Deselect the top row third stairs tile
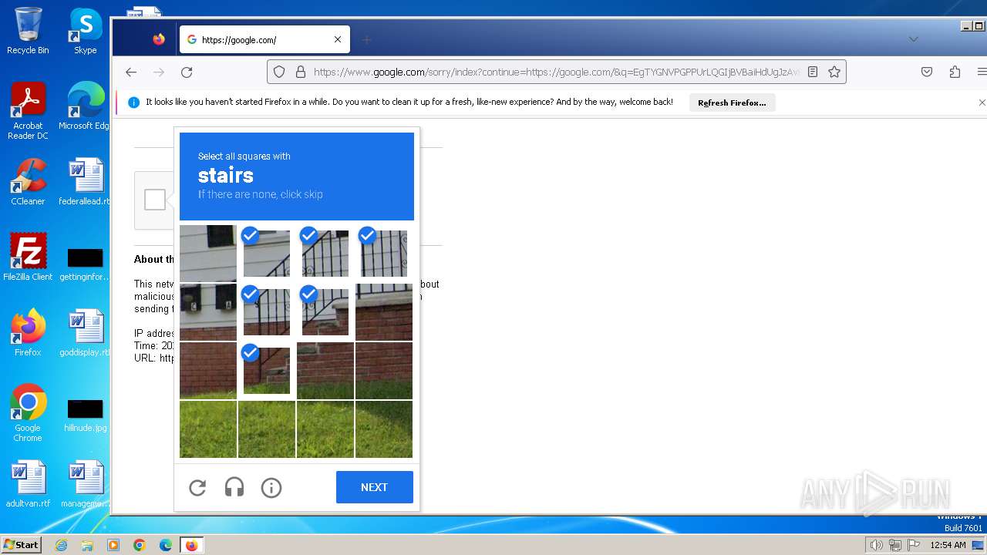Screen dimensions: 987x555 click(325, 254)
